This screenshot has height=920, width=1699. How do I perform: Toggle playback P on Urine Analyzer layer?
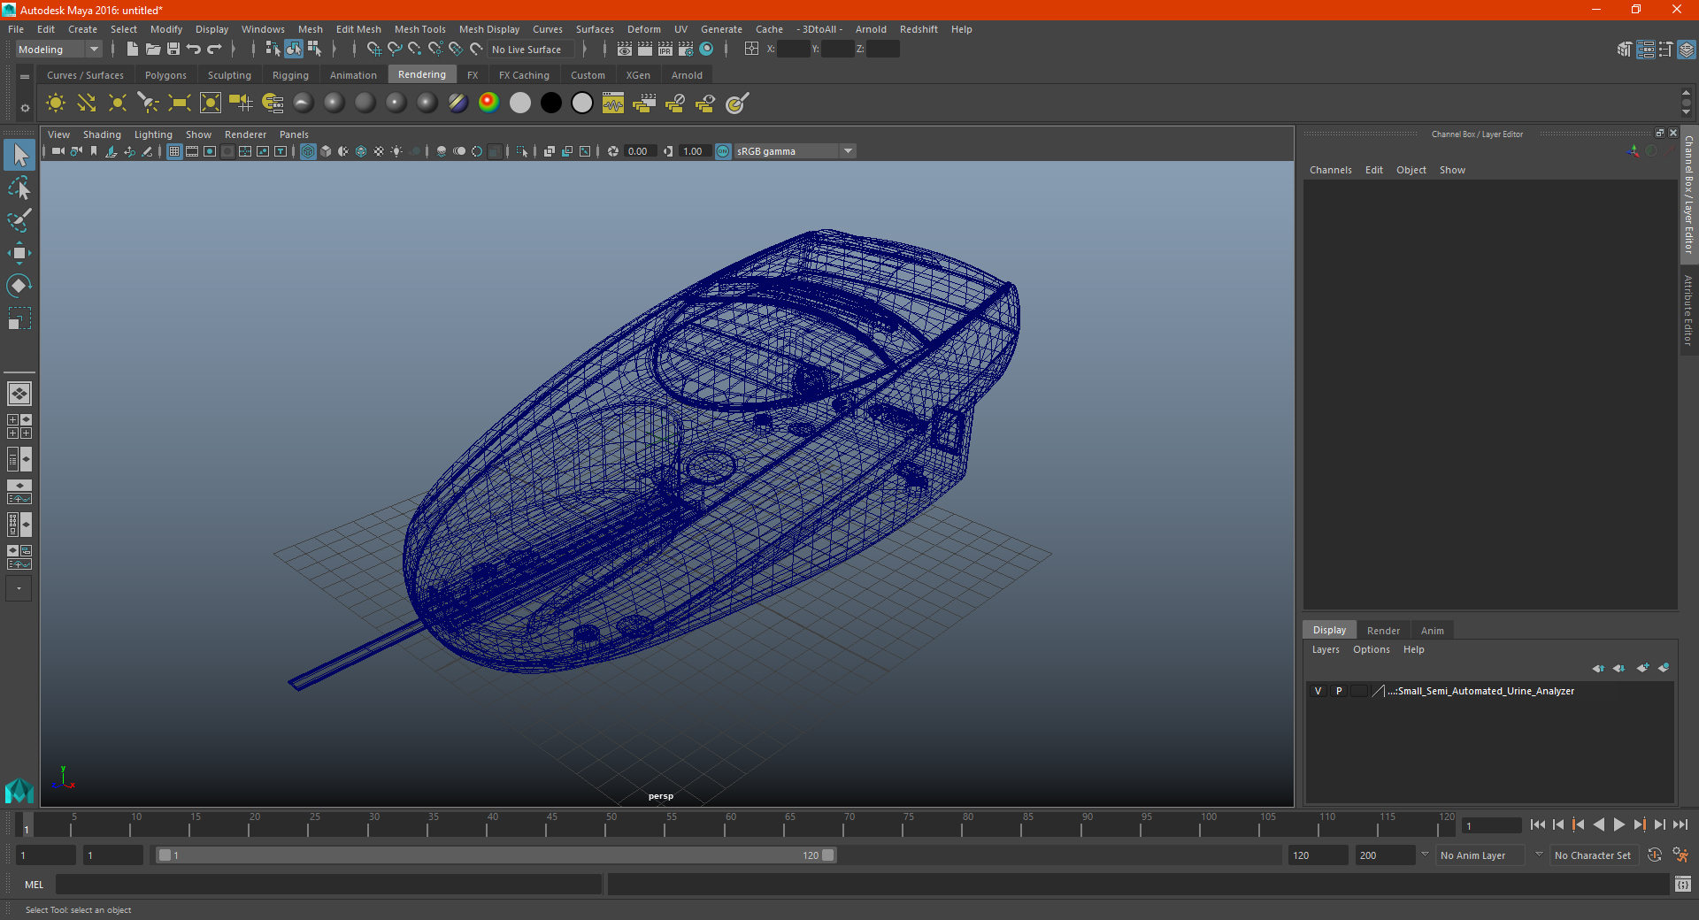[x=1339, y=691]
